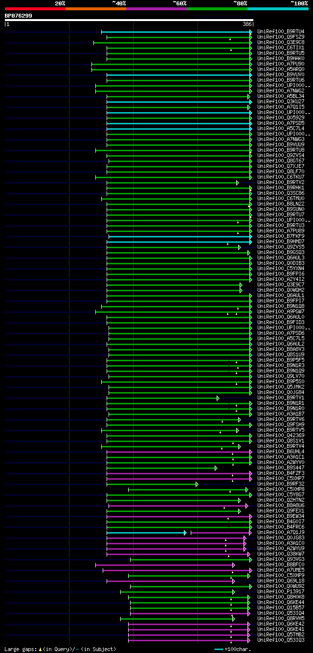Open hit UniRef100_A7PU90
This screenshot has width=313, height=653.
[x=281, y=64]
